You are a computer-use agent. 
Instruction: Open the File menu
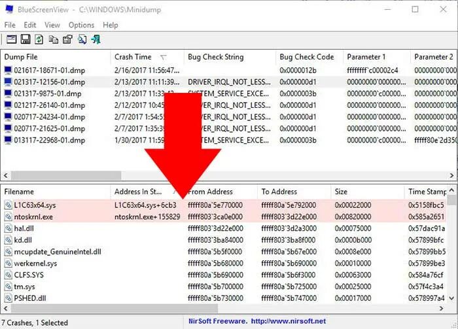10,25
